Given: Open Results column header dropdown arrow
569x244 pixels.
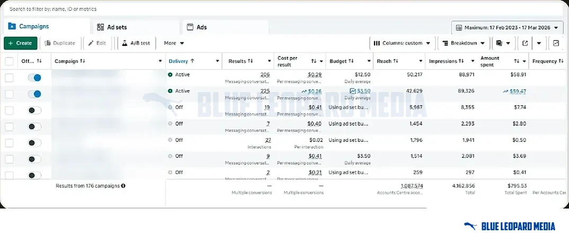Looking at the screenshot, I should pyautogui.click(x=269, y=61).
